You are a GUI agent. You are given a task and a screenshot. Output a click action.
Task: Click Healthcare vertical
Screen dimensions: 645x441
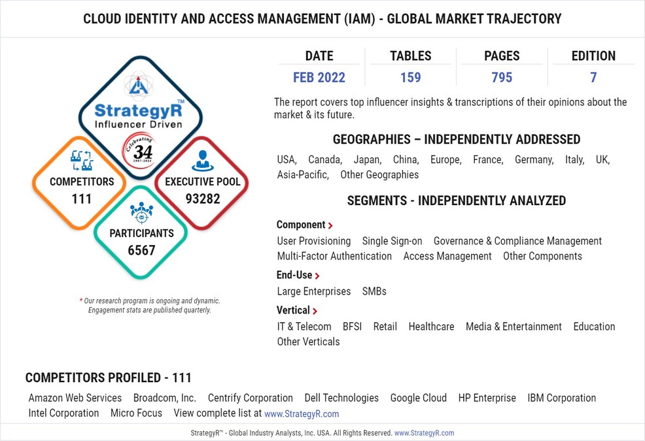pyautogui.click(x=432, y=327)
